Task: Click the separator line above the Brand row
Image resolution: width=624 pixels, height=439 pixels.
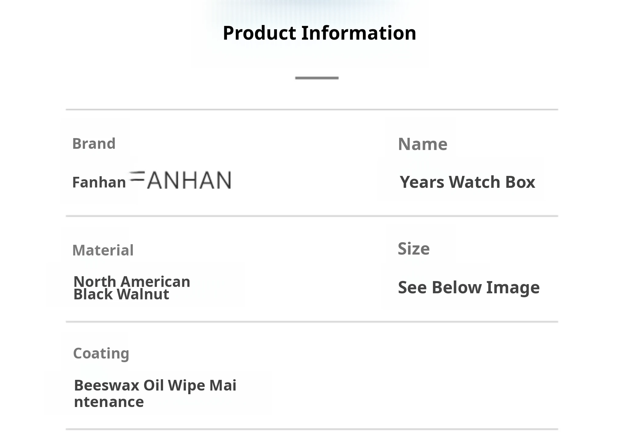Action: (312, 109)
